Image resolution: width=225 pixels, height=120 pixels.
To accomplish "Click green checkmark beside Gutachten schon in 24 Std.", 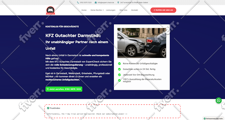I will tap(119, 69).
